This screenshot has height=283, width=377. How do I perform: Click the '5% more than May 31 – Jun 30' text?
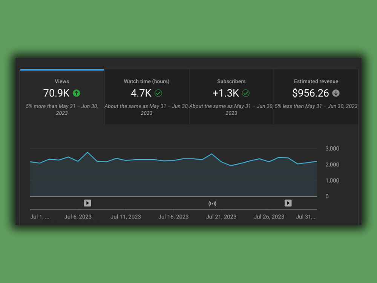coord(62,109)
